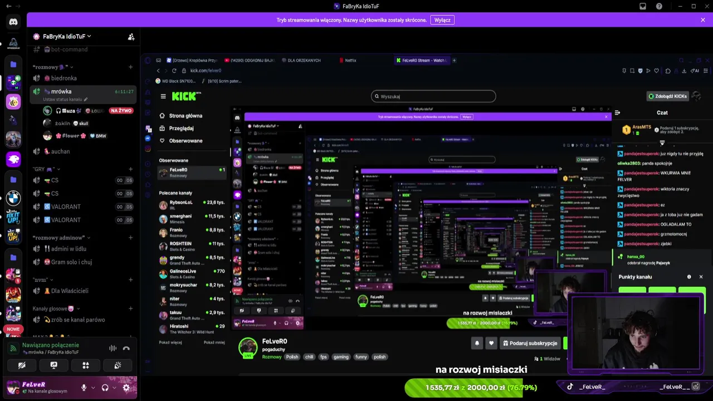Viewport: 713px width, 401px height.
Task: Click the Wyszukaj search field on Kick
Action: pos(433,96)
